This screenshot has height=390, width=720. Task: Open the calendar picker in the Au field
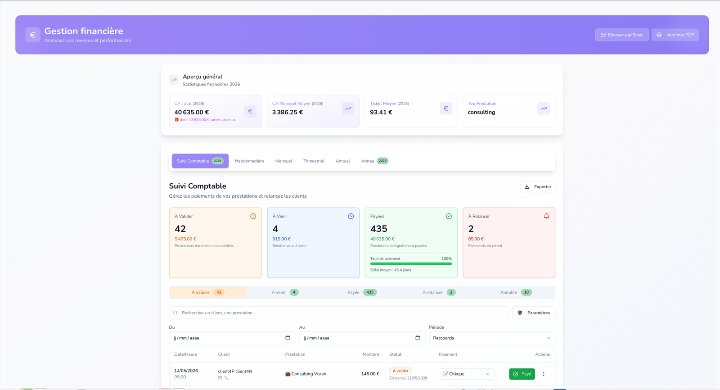pyautogui.click(x=418, y=338)
